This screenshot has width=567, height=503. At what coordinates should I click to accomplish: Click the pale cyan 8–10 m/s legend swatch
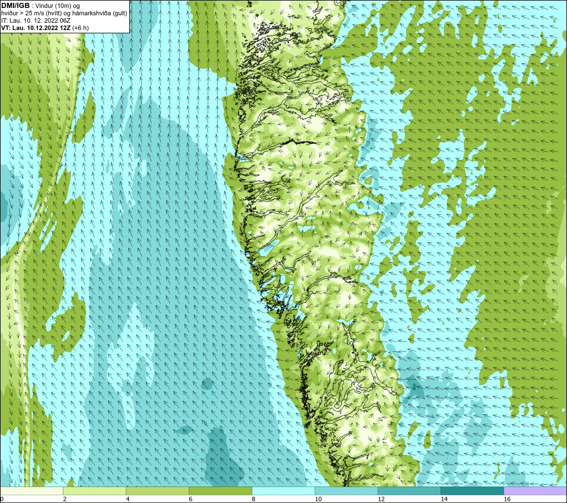click(283, 491)
